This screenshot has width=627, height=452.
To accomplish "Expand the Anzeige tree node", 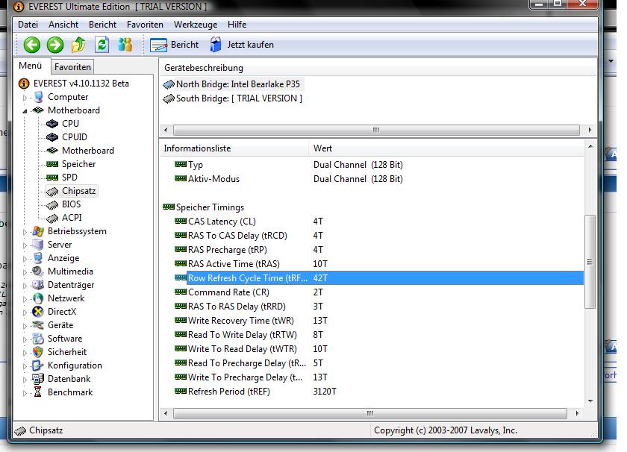I will pos(25,259).
